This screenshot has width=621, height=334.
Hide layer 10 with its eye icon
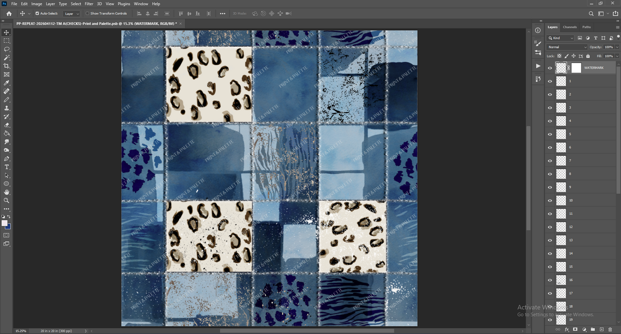click(550, 200)
